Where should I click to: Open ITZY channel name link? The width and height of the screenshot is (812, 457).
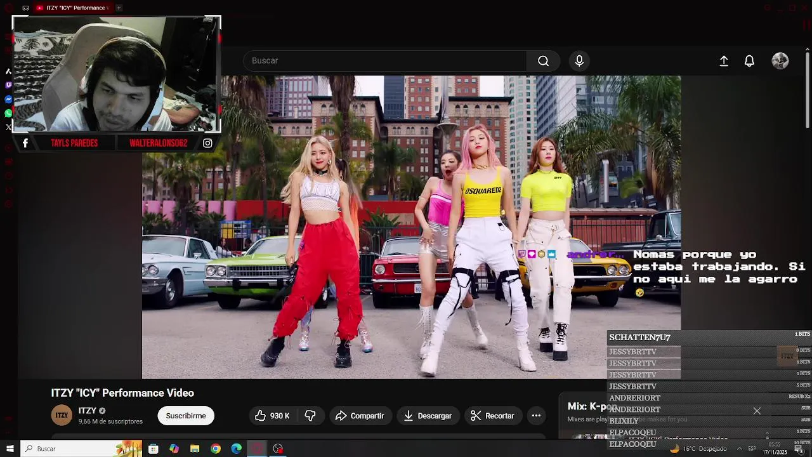[88, 411]
